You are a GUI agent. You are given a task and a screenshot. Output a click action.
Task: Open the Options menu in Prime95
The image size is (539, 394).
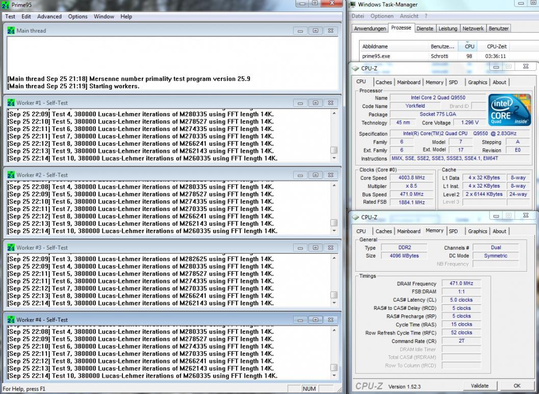pyautogui.click(x=78, y=16)
